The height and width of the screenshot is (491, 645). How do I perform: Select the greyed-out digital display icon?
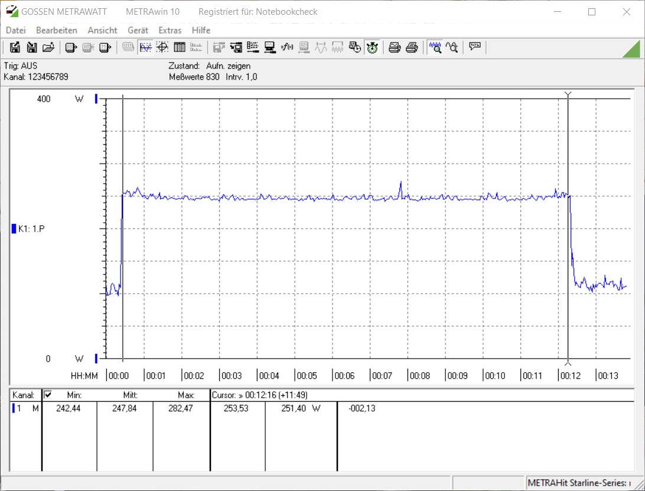[128, 47]
